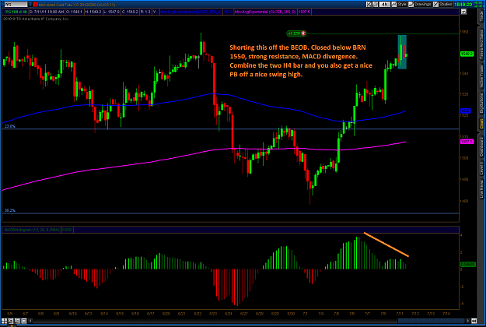Click the chart settings icon at top right of price axis

pos(463,12)
